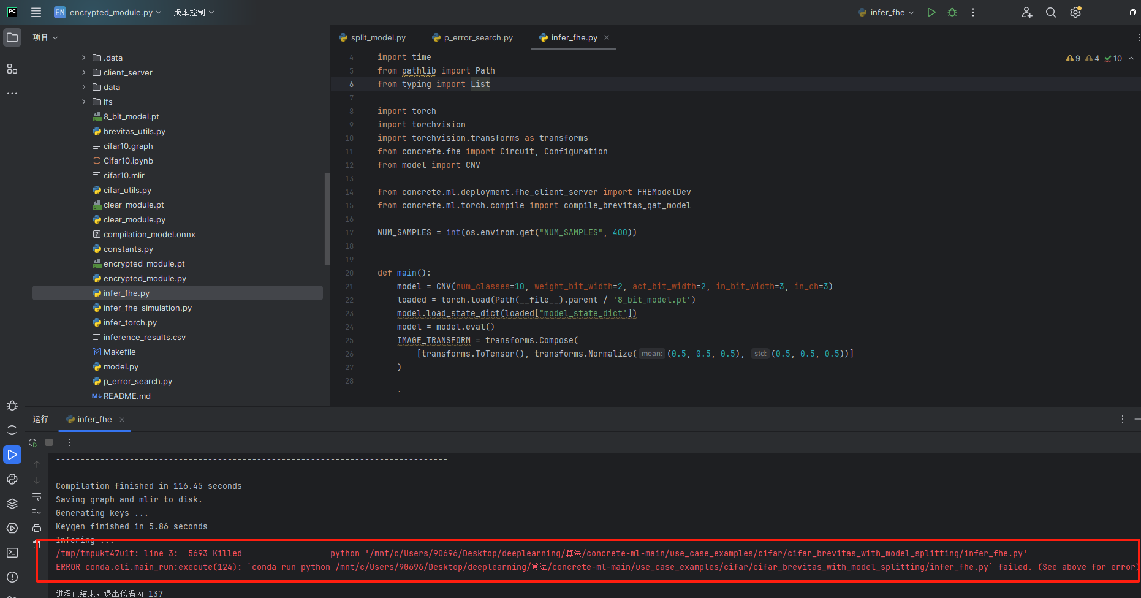Stop the running process in the run panel

click(49, 442)
